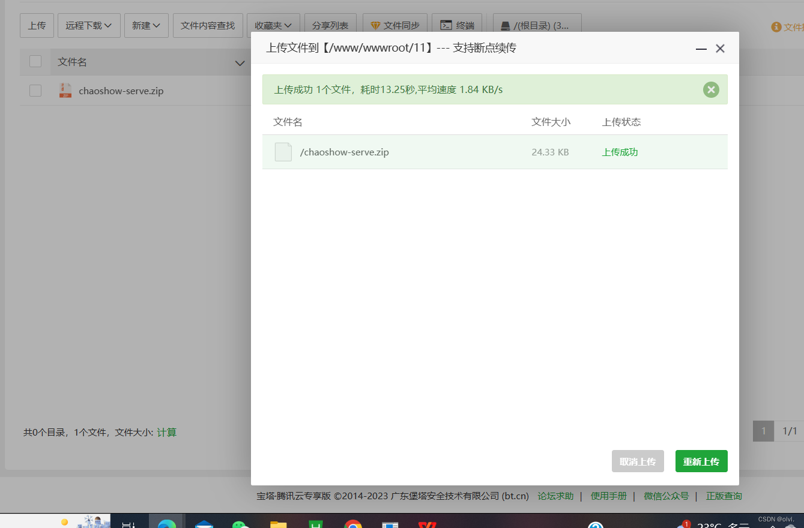Check the chaoshow-serve.zip row checkbox
The height and width of the screenshot is (528, 804).
[x=35, y=91]
